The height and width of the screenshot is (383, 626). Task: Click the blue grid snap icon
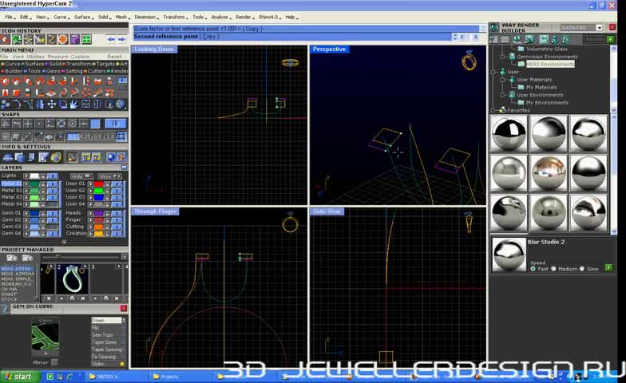[x=121, y=137]
